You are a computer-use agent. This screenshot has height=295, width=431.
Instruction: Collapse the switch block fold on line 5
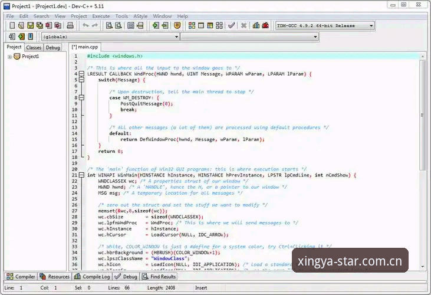tap(81, 80)
